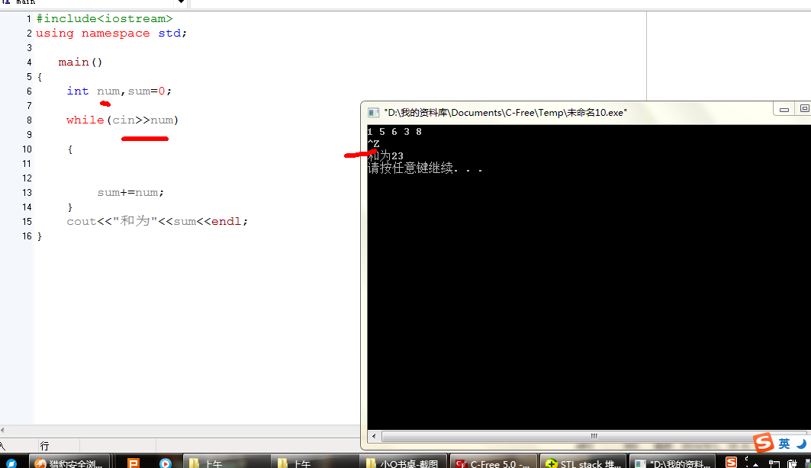Click the 'int num,sum=0;' code line

(x=119, y=91)
